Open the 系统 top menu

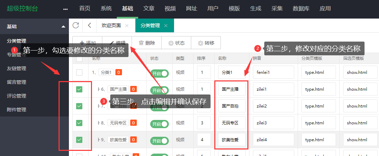(x=106, y=9)
